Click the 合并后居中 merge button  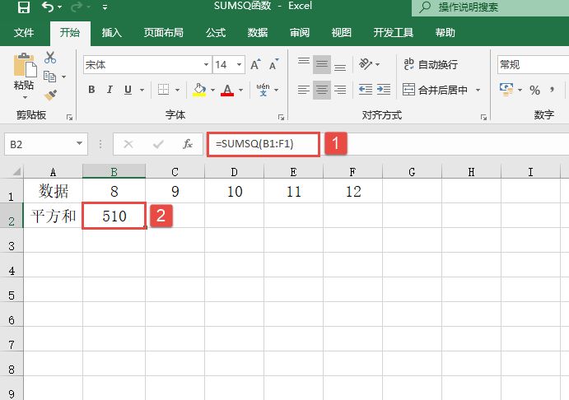(x=435, y=90)
